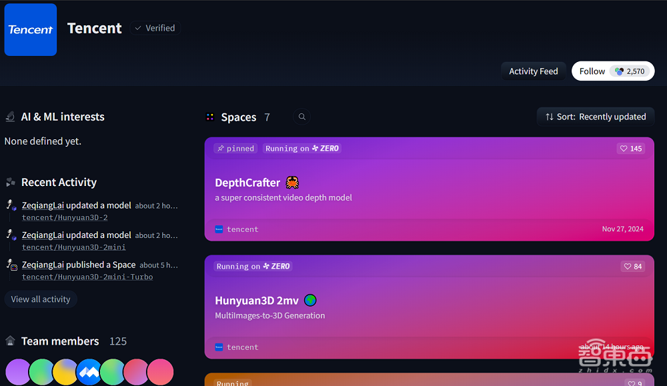This screenshot has width=667, height=386.
Task: Click heart icon on Hunyuan3D 2mv card
Action: pos(632,267)
